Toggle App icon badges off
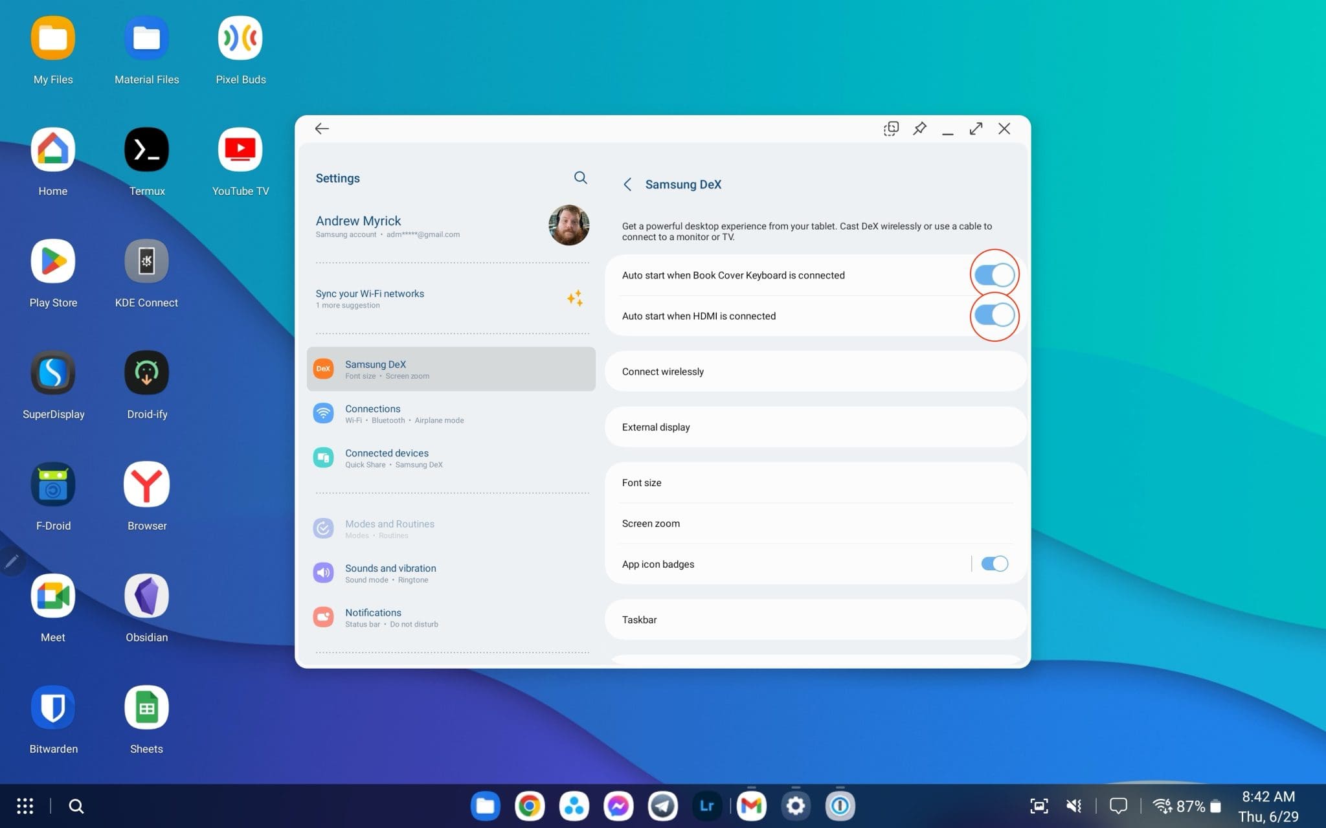This screenshot has width=1326, height=828. tap(993, 563)
